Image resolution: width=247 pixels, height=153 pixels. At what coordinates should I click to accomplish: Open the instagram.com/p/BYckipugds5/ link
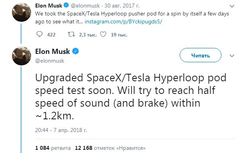click(x=123, y=21)
